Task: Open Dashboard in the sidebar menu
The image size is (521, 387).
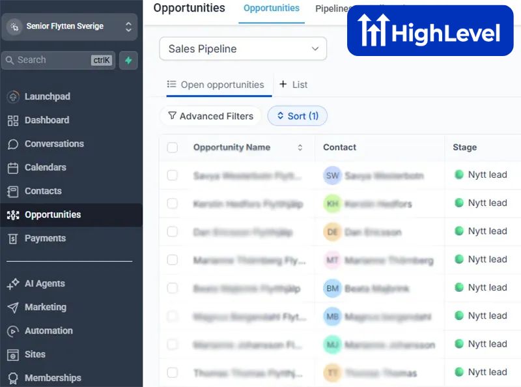Action: pyautogui.click(x=47, y=121)
